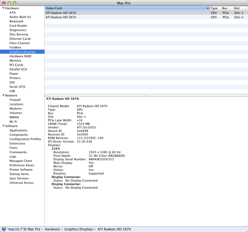Image resolution: width=248 pixels, height=232 pixels.
Task: Select USB in the Hardware list
Action: coord(12,91)
